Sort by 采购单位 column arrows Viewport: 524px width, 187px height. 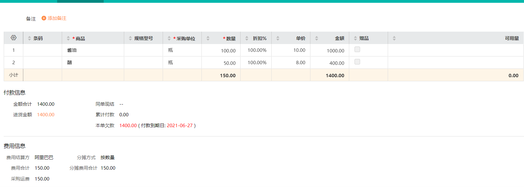point(169,38)
